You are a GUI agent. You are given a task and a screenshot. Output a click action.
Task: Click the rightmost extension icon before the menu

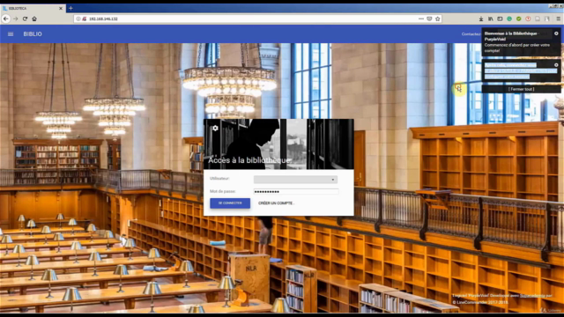tap(547, 18)
